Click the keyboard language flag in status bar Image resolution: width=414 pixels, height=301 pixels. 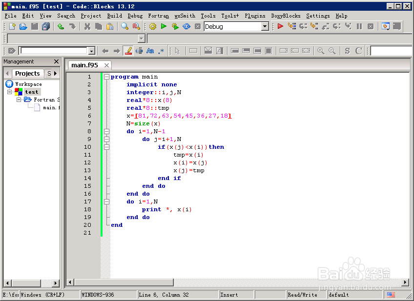click(x=391, y=295)
